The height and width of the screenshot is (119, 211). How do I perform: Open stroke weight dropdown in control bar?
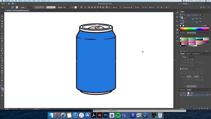point(33,7)
